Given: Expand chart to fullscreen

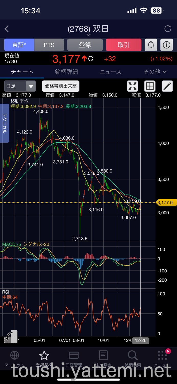Looking at the screenshot, I should (x=133, y=86).
